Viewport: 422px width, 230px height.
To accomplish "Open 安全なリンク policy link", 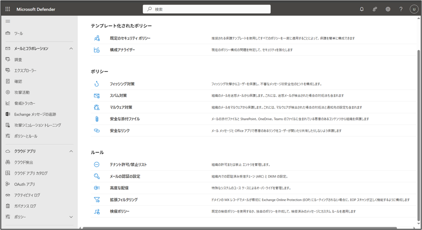I will click(120, 130).
